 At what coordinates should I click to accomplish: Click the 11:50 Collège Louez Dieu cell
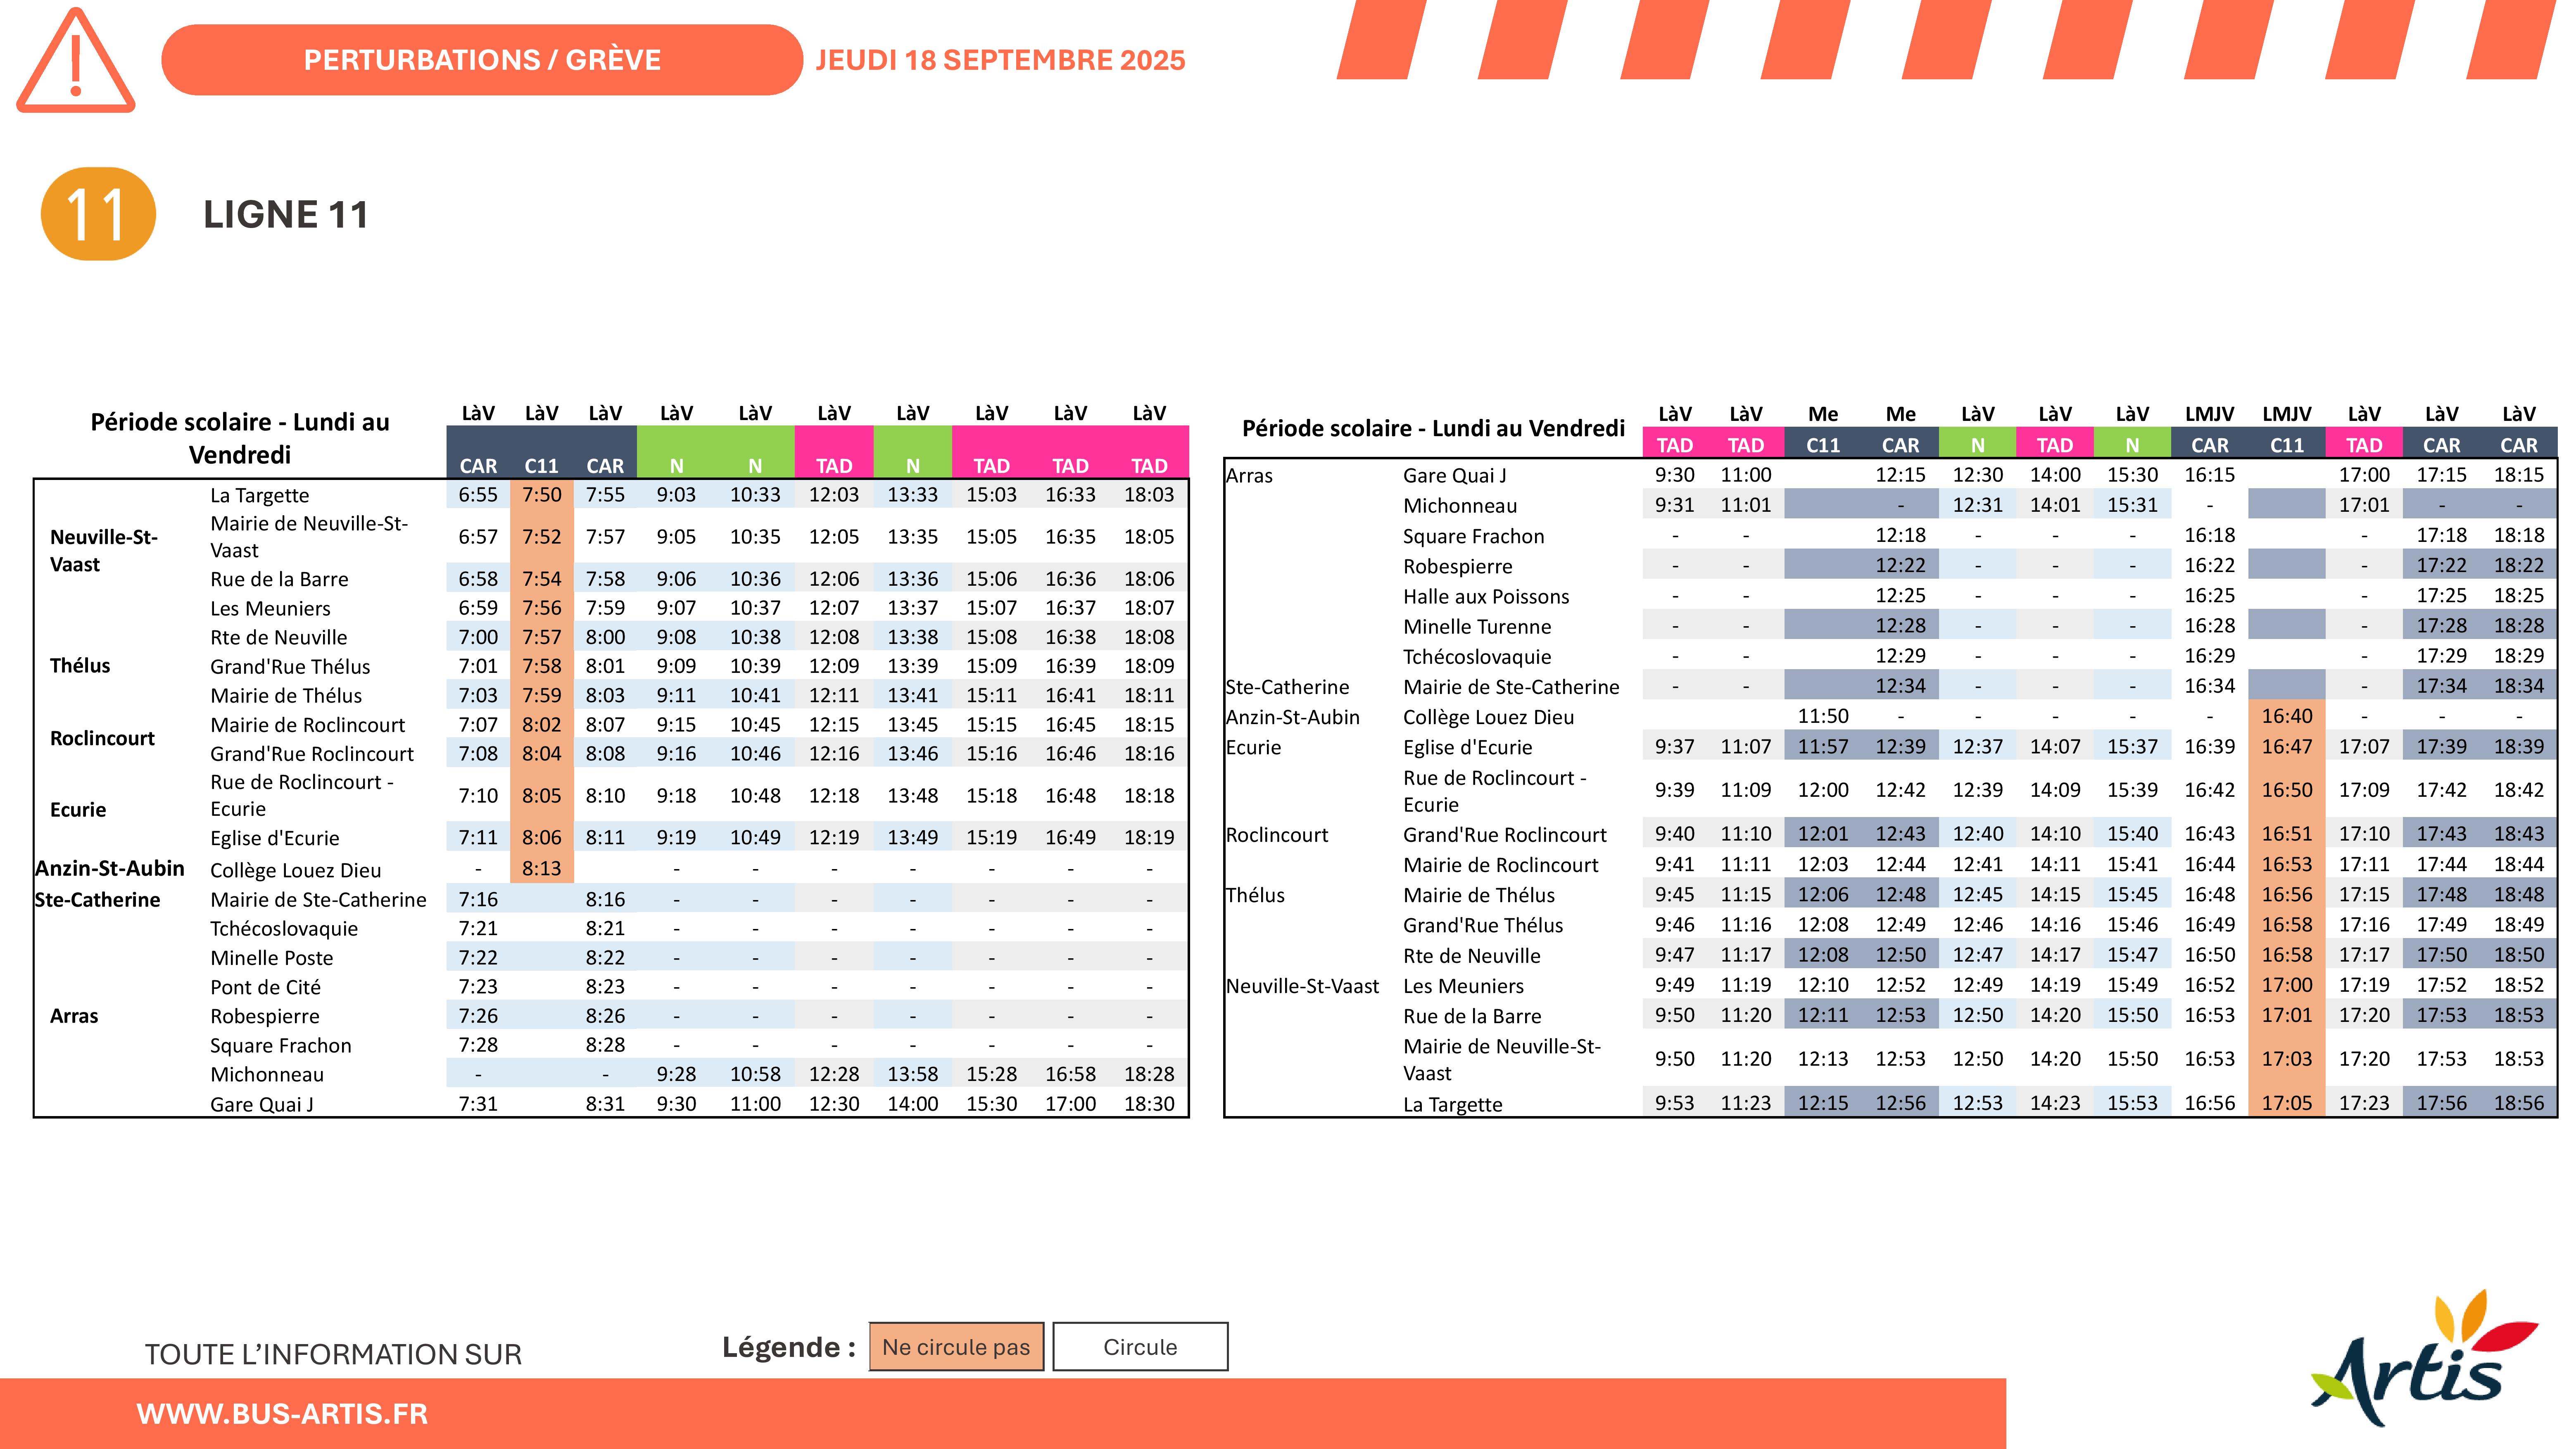[x=1823, y=716]
